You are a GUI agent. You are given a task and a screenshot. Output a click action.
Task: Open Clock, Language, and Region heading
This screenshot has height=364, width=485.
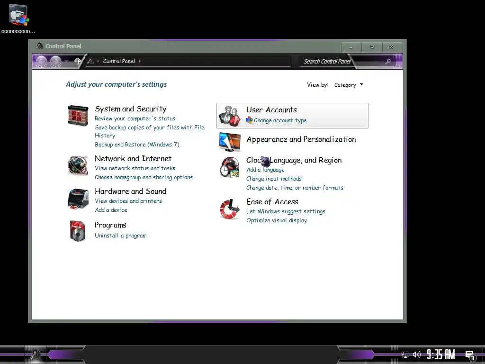click(294, 160)
